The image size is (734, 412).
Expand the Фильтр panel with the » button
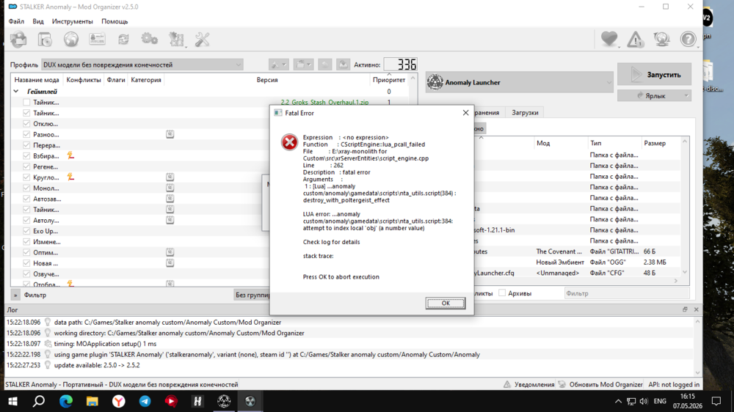pos(15,295)
